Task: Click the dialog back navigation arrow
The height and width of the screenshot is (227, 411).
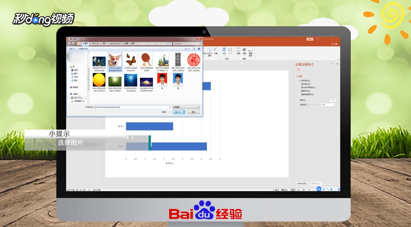Action: [69, 44]
